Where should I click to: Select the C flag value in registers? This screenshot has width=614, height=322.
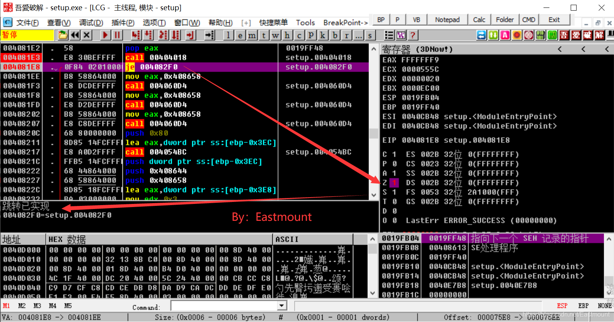[x=394, y=154]
